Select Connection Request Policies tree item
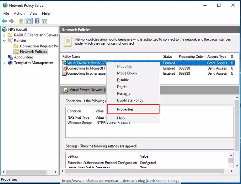Screen dimensions: 241x184 pyautogui.click(x=39, y=46)
